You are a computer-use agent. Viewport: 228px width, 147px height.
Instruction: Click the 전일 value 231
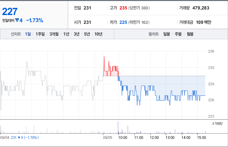click(87, 8)
